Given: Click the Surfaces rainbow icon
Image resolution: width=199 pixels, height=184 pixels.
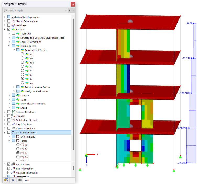Looking at the screenshot, I should (x=13, y=29).
